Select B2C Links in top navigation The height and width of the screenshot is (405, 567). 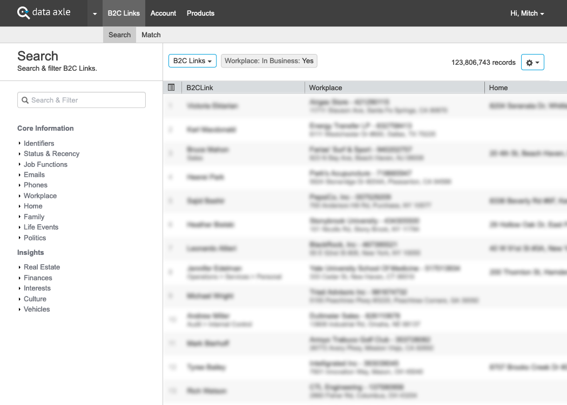pos(124,13)
